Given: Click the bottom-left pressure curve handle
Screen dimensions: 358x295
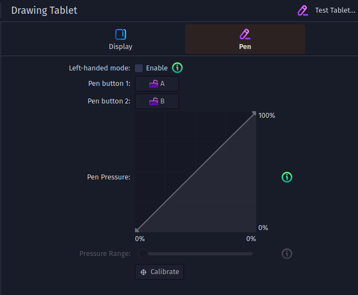Looking at the screenshot, I should pos(137,230).
